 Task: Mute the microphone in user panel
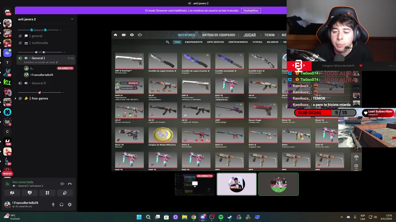tap(53, 204)
